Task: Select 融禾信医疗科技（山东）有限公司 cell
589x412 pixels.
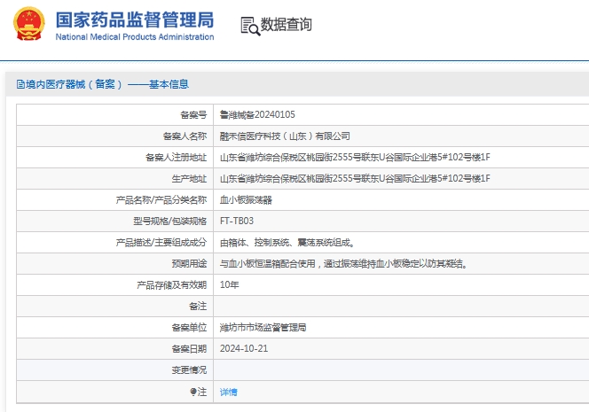Action: click(285, 136)
